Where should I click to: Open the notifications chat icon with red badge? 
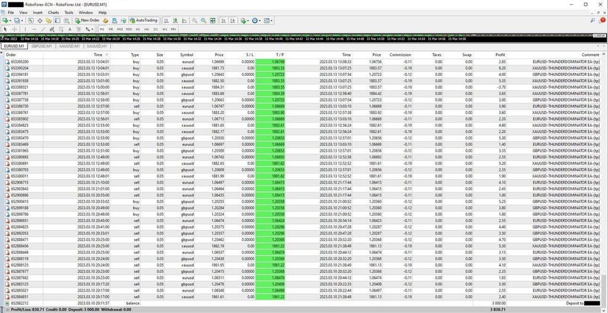click(x=602, y=20)
